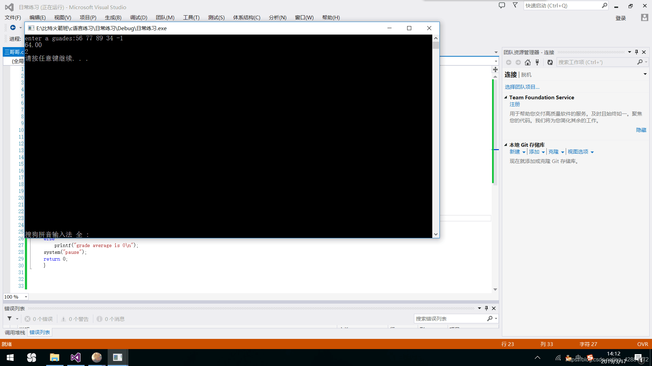Screen dimensions: 652x366
Task: Focus the 快速启动 quick launch field
Action: [x=563, y=5]
